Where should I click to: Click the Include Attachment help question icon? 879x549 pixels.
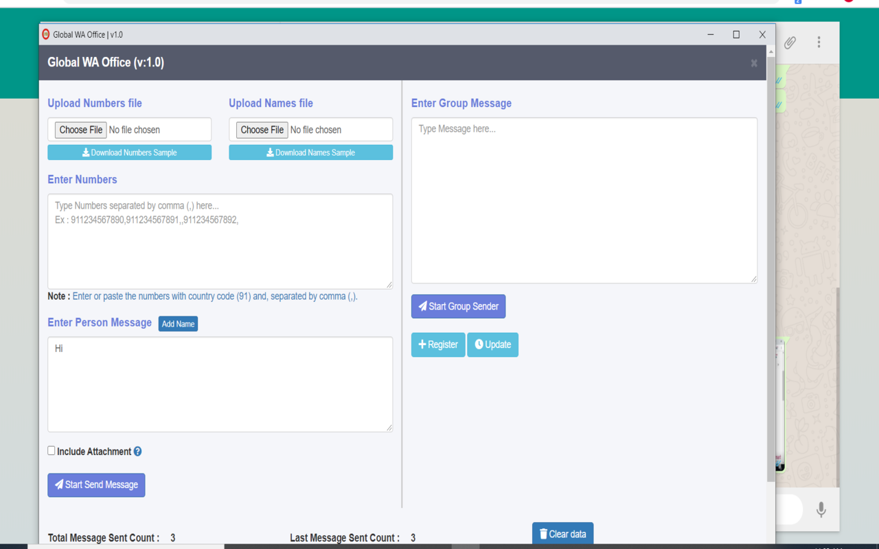[137, 452]
